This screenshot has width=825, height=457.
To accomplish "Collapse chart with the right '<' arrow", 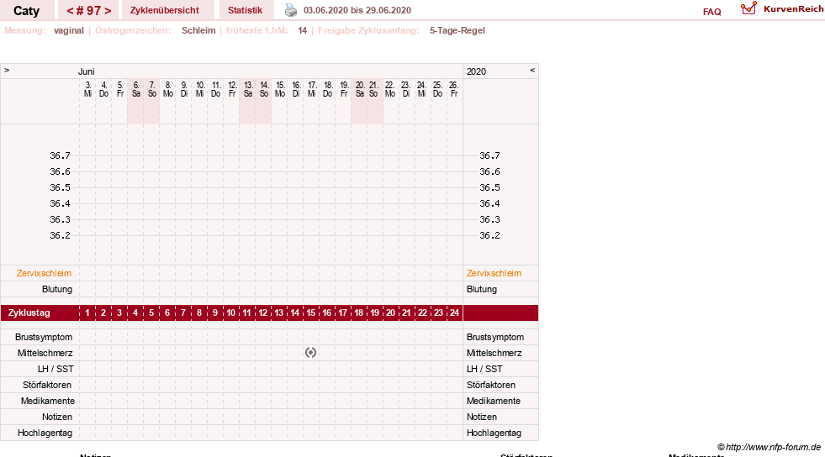I will pyautogui.click(x=532, y=70).
